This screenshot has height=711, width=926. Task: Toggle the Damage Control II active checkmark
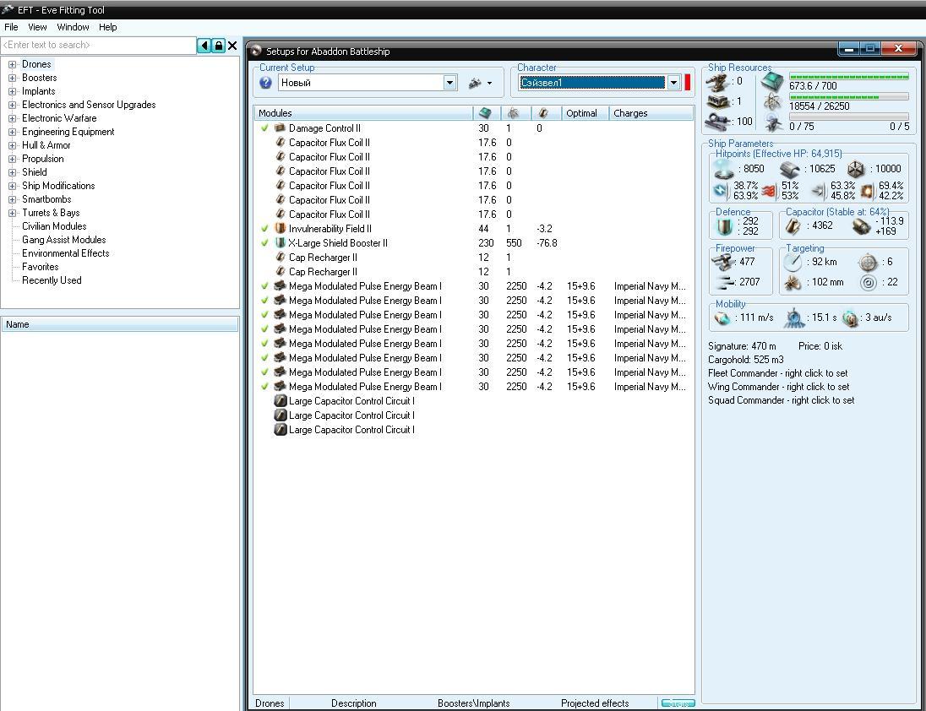(264, 128)
